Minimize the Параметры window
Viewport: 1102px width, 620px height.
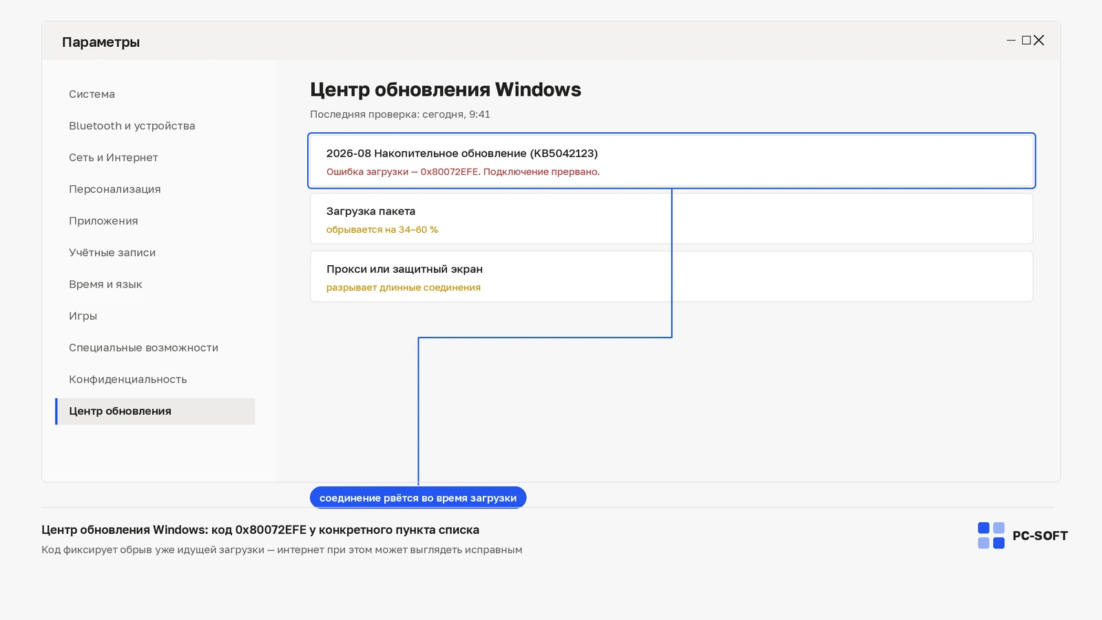(1011, 41)
